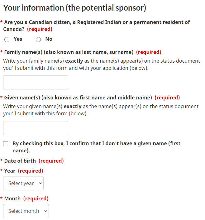Click the Canadian citizen question label

[x=96, y=26]
